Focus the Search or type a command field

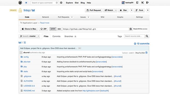(x=45, y=3)
